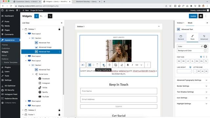Choose SM font size preset

click(x=179, y=61)
